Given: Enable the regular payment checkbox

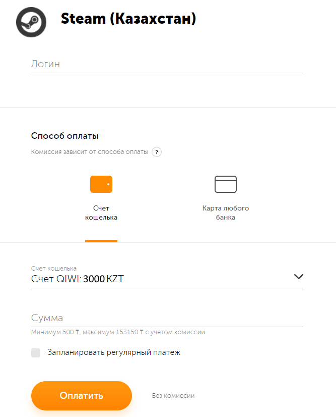Looking at the screenshot, I should 36,353.
